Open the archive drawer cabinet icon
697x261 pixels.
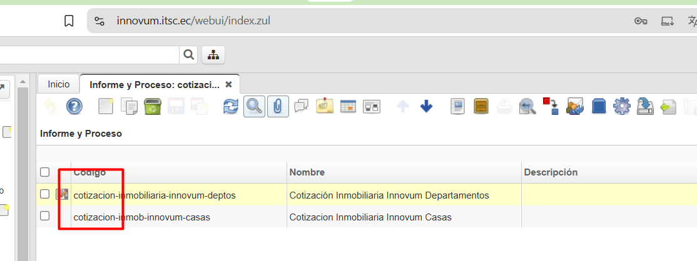(x=481, y=107)
